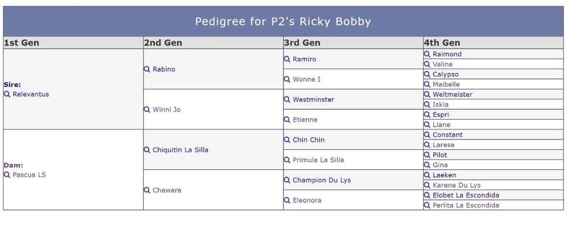The width and height of the screenshot is (569, 233).
Task: Open the Champion Du Lys link
Action: 322,180
